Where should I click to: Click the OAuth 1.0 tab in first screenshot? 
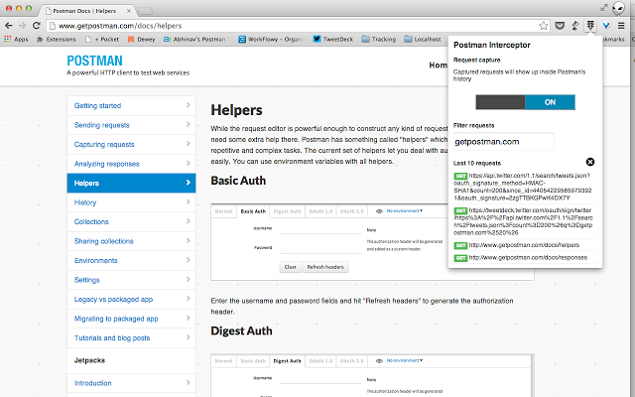[x=320, y=211]
